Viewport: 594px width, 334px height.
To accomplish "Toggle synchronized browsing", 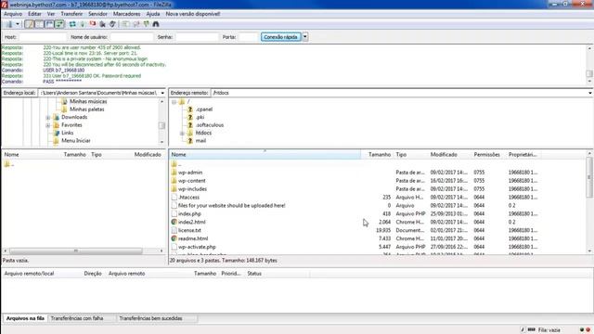I will tap(146, 24).
